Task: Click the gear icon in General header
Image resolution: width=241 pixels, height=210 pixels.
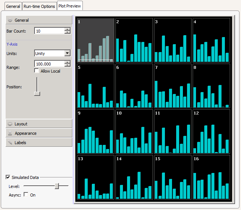Action: (x=10, y=20)
